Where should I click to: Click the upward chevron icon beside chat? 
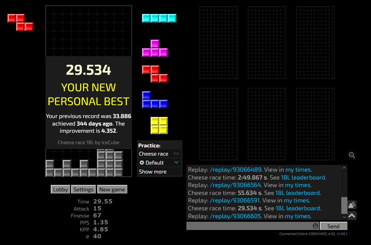point(352,215)
